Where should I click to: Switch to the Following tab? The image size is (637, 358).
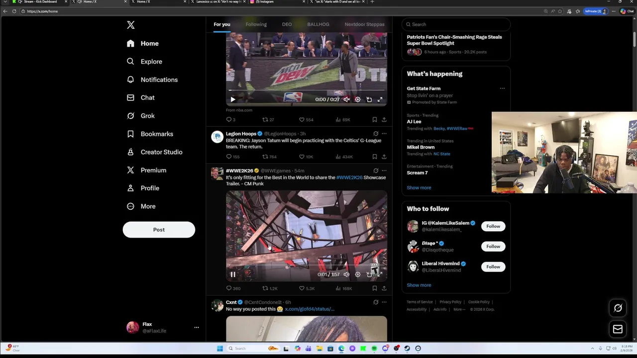(x=256, y=24)
